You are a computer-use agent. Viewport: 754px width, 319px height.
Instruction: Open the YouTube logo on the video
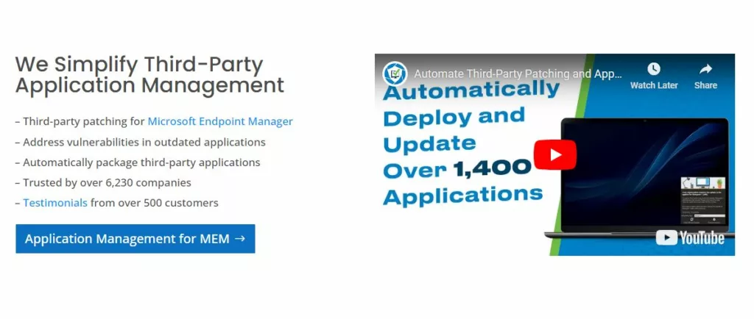(690, 237)
